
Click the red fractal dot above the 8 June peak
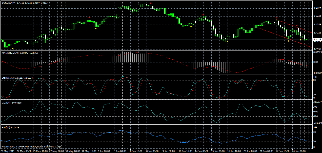tap(151, 3)
